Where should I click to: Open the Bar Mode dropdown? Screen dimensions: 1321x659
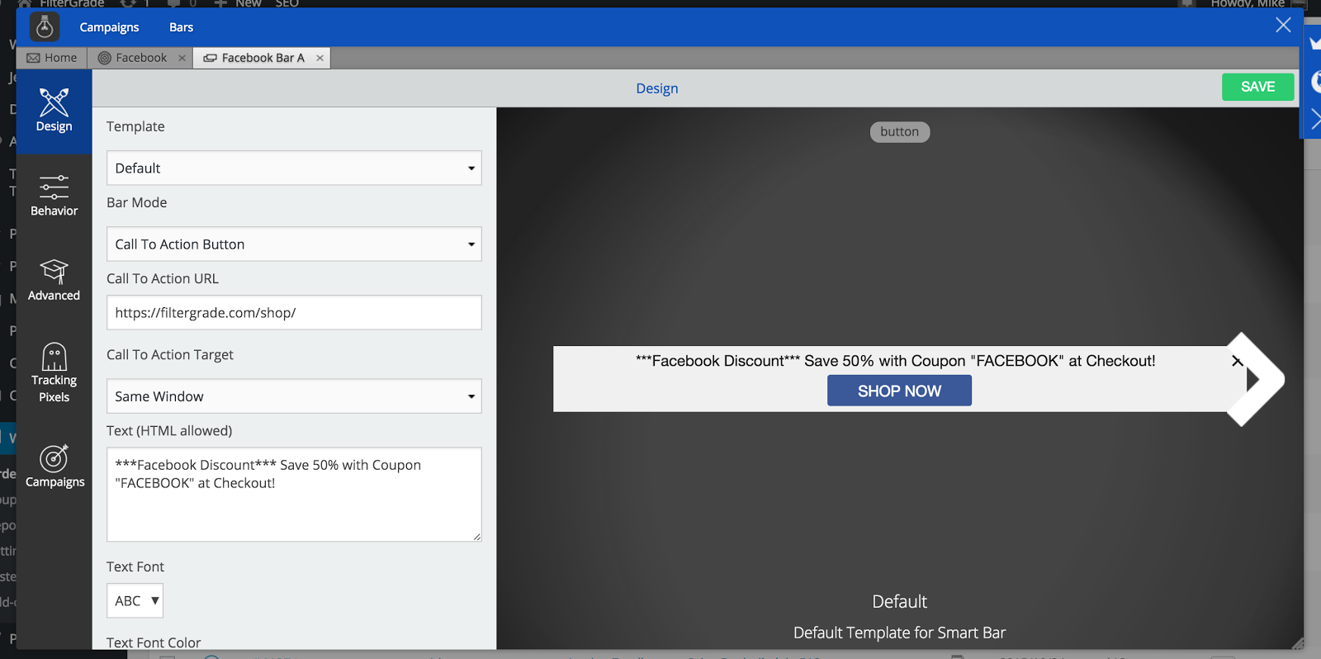click(294, 244)
